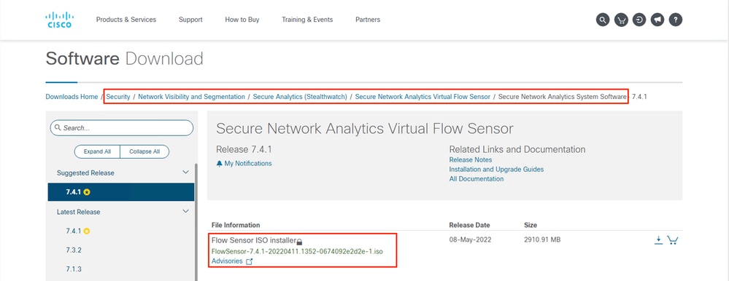The width and height of the screenshot is (729, 281).
Task: Click the release search input field
Action: [122, 127]
